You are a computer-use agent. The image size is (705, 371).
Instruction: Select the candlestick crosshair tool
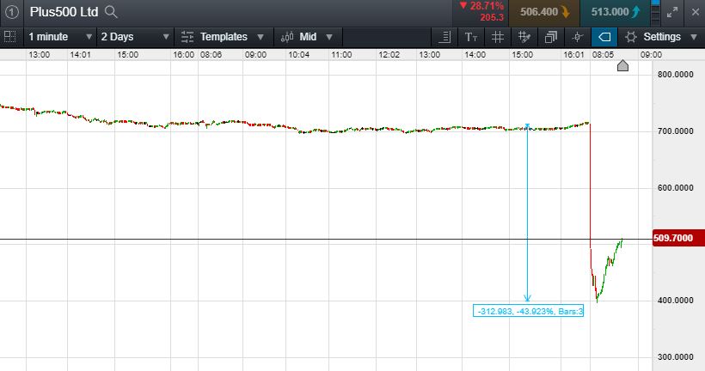[577, 37]
